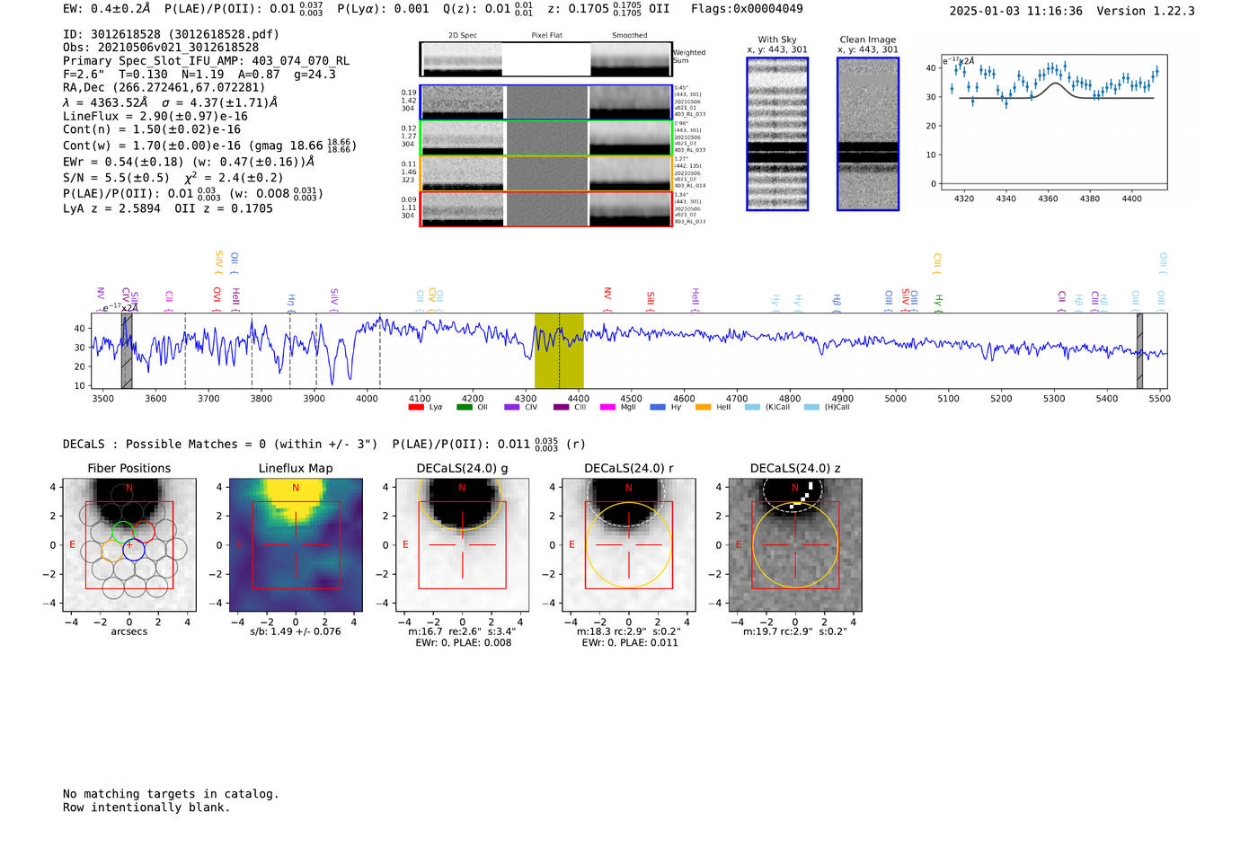Click the Pixel Flat column header

click(x=547, y=35)
